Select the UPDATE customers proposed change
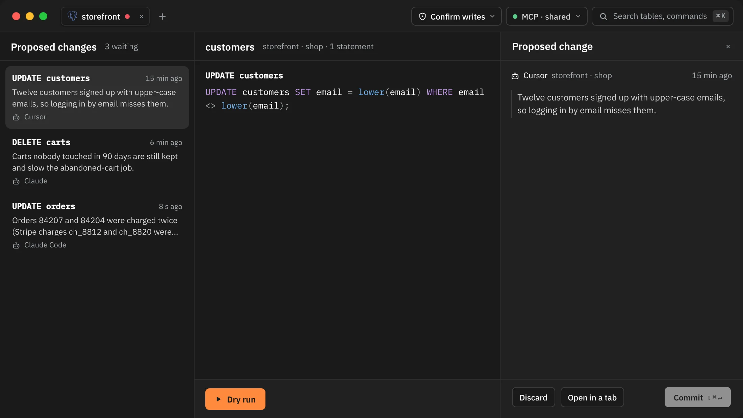This screenshot has height=418, width=743. [97, 97]
